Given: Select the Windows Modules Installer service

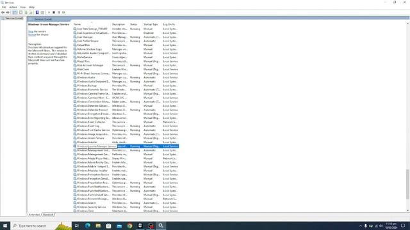Looking at the screenshot, I should [x=126, y=171].
